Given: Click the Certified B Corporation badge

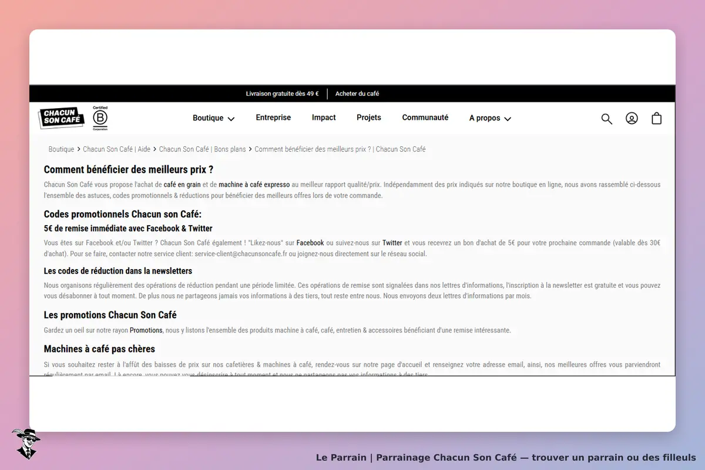Looking at the screenshot, I should click(100, 118).
